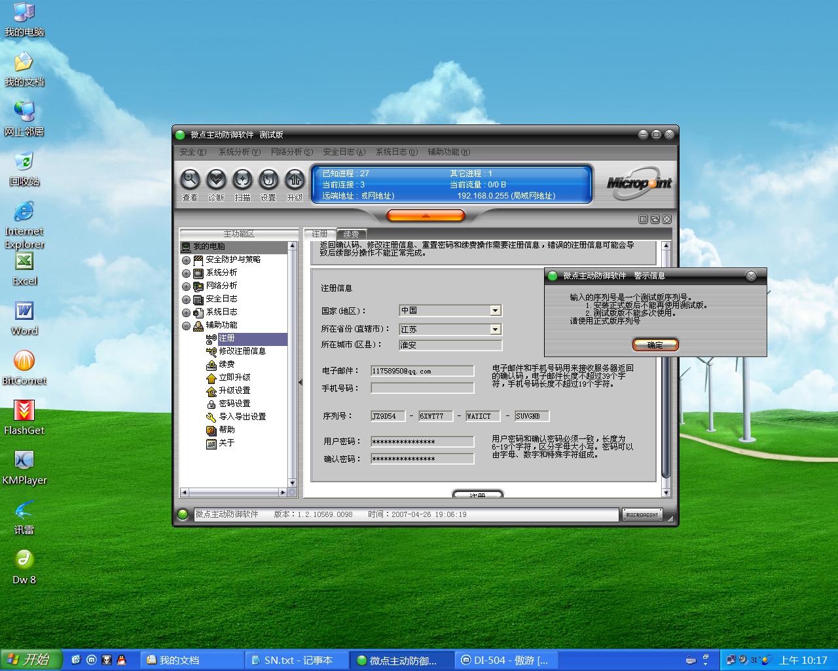
Task: Open the 所在省份 dropdown showing 江苏
Action: (496, 330)
